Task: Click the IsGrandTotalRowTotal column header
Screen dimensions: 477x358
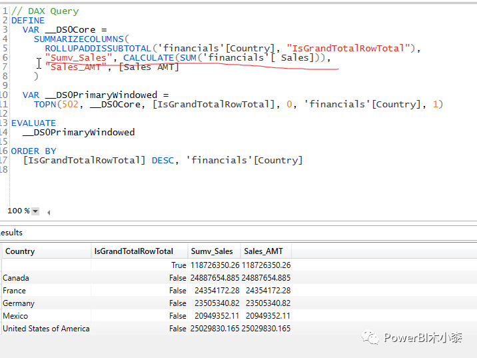Action: pyautogui.click(x=133, y=251)
